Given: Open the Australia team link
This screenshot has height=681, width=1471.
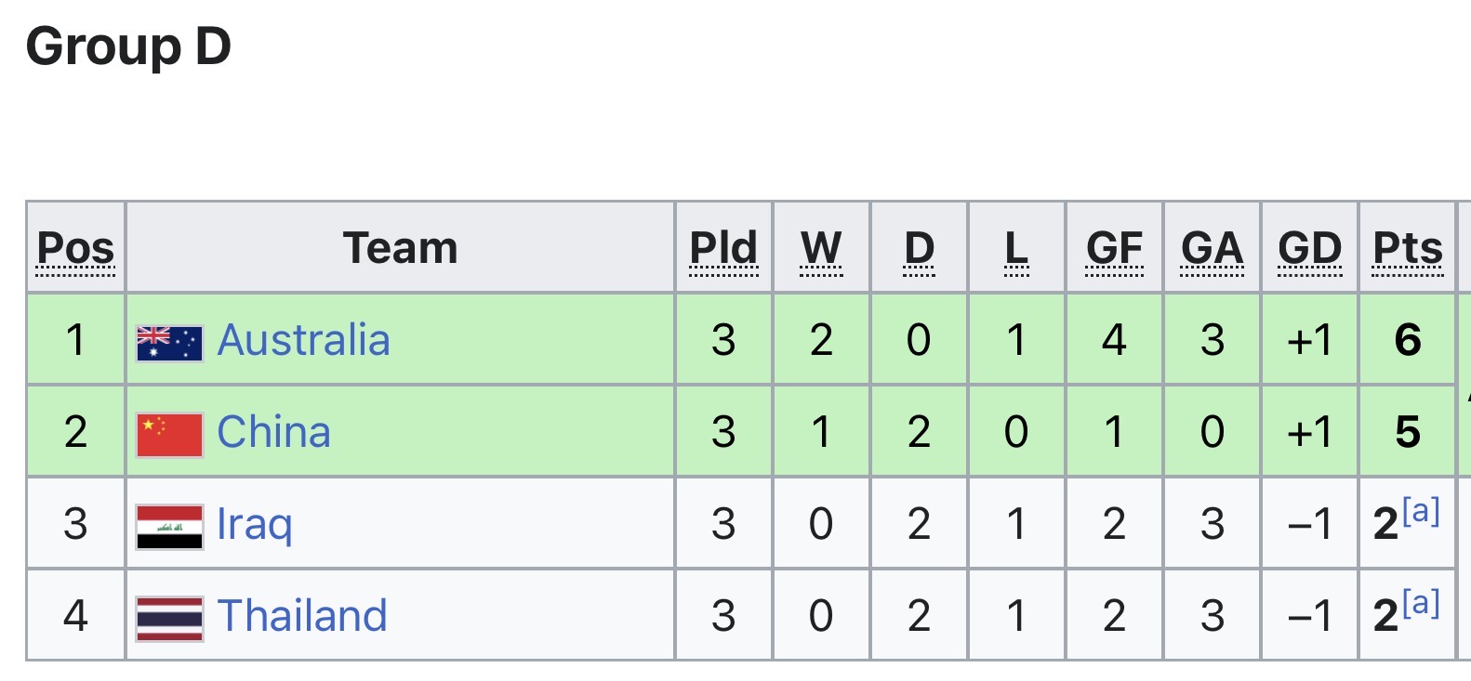Looking at the screenshot, I should pyautogui.click(x=303, y=340).
